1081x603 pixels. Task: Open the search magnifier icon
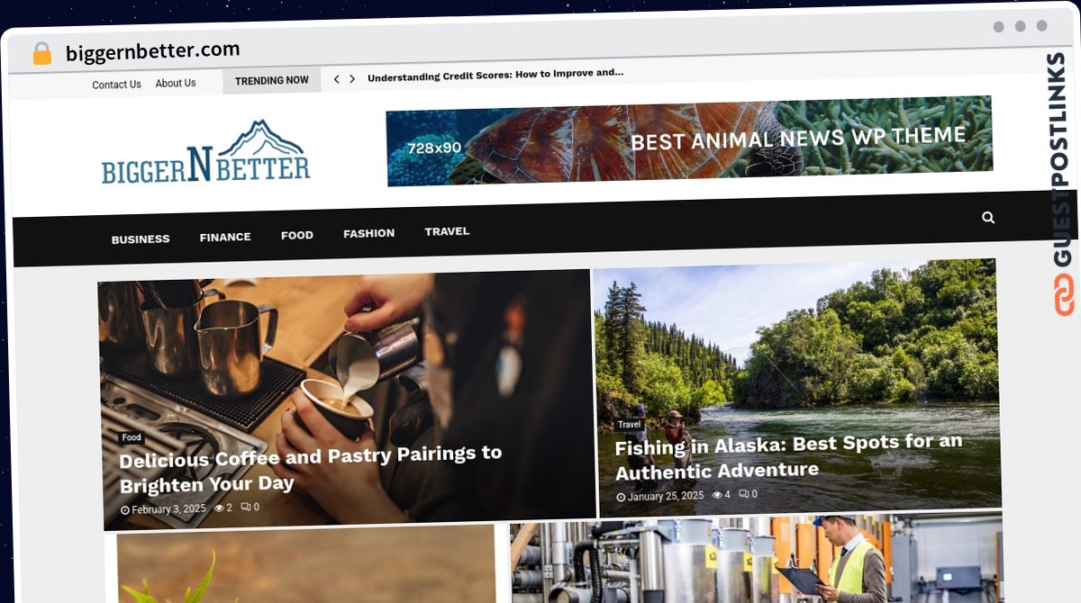[x=988, y=217]
